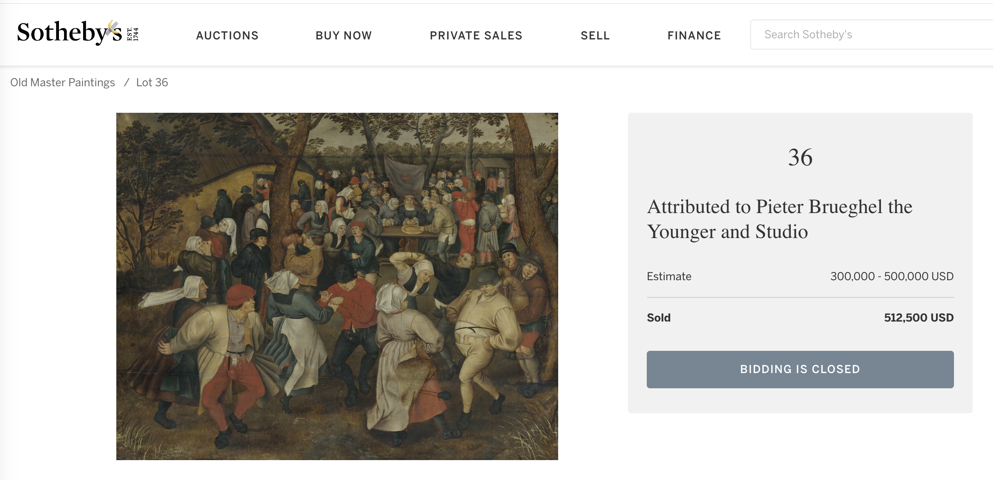Click the 300,000 - 500,000 USD estimate value
993x480 pixels.
(892, 276)
